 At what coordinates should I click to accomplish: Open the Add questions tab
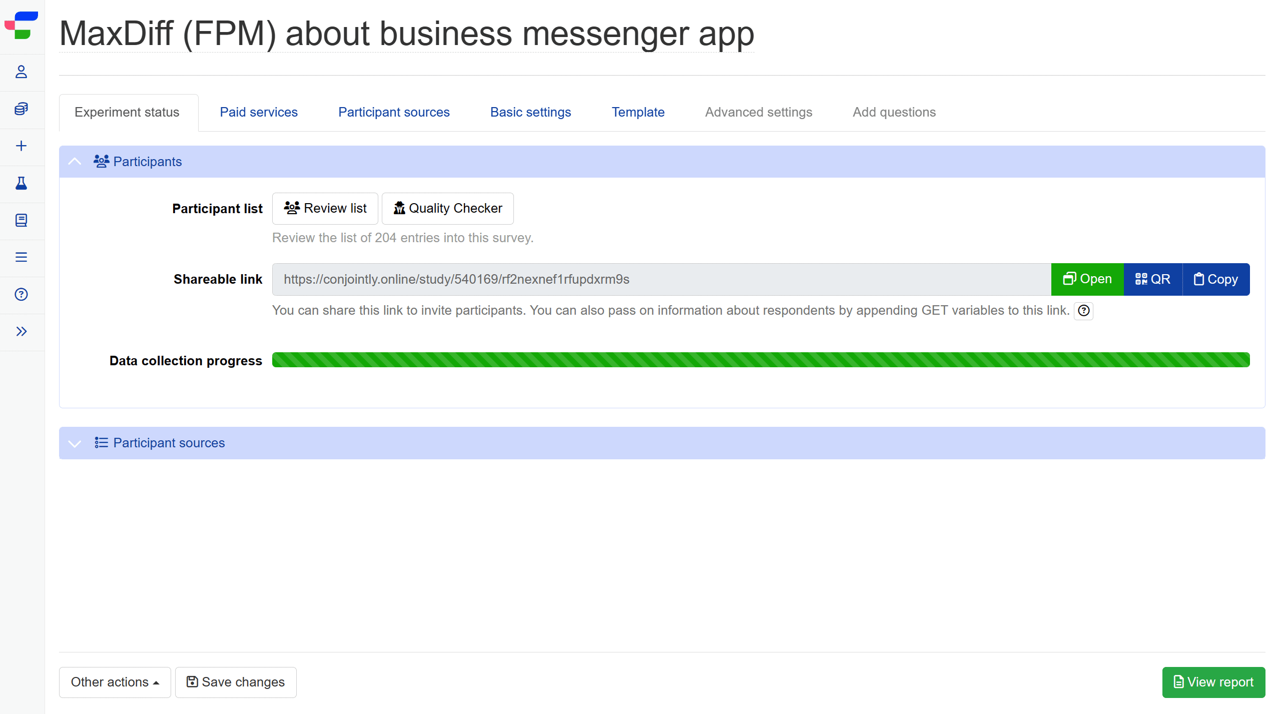pos(894,112)
